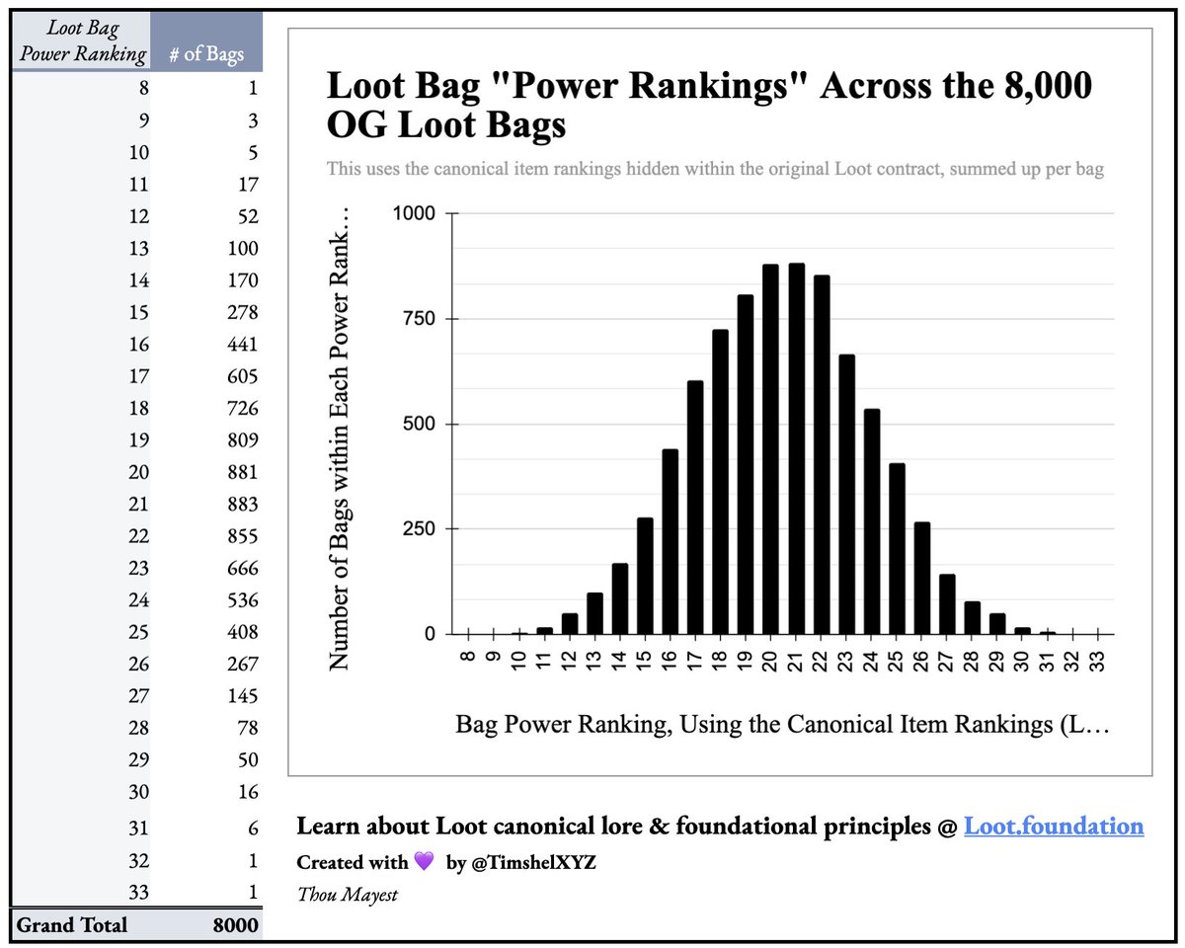Click the '# of Bags' column header
The width and height of the screenshot is (1185, 948).
(205, 54)
